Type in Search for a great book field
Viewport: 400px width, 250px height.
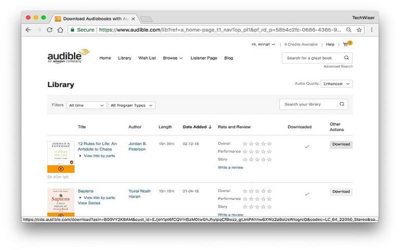312,58
